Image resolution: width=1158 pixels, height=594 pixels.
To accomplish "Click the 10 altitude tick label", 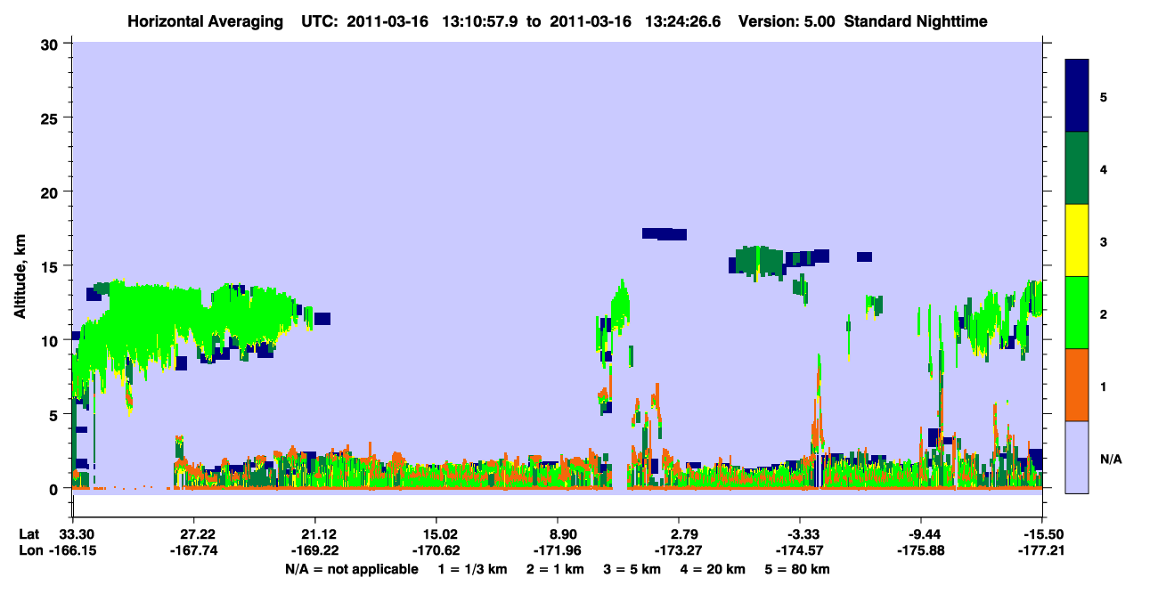I will [x=52, y=340].
